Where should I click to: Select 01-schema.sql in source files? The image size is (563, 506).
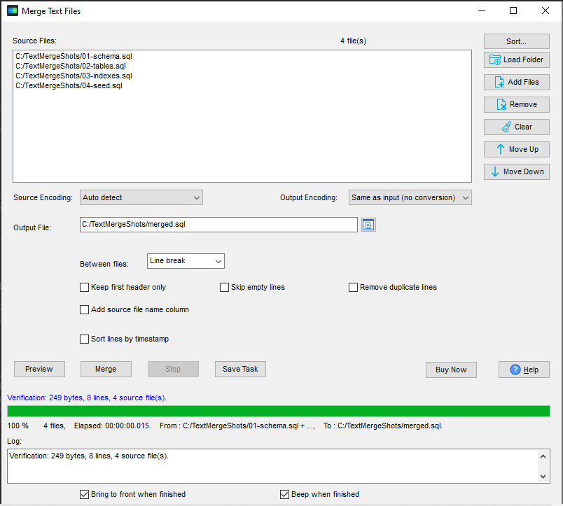74,57
